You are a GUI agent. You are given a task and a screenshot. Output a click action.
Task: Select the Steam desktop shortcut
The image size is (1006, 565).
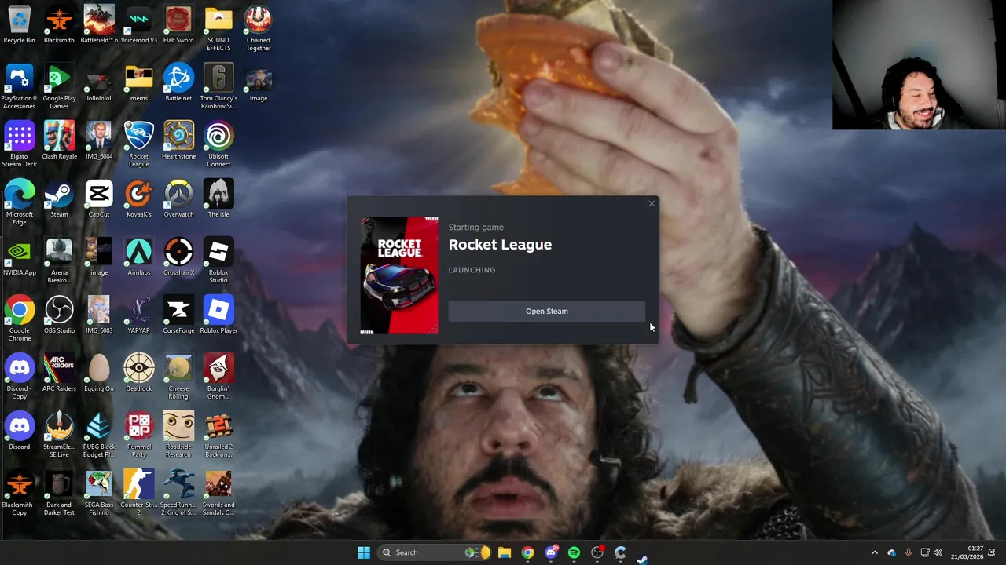[59, 199]
